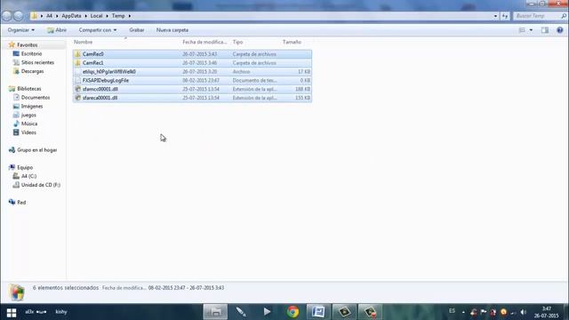Open Bibliotecas in the navigation pane
Screen dimensions: 569x320
29,89
